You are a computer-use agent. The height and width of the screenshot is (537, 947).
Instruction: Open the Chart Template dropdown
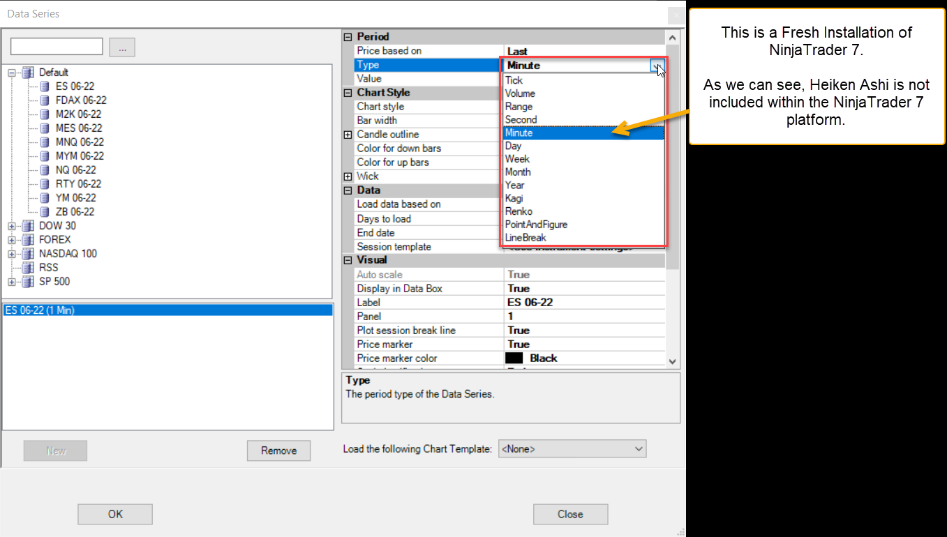pyautogui.click(x=572, y=449)
